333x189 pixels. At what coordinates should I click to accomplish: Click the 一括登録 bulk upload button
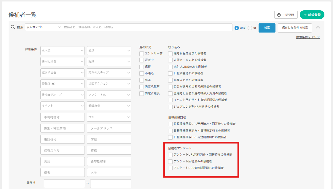[x=286, y=15]
